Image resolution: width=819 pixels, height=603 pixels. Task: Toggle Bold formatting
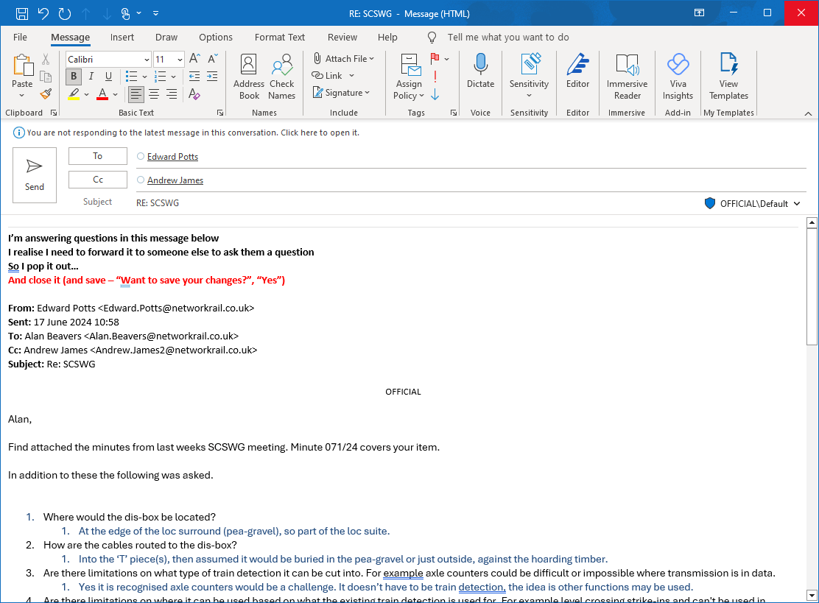point(74,77)
